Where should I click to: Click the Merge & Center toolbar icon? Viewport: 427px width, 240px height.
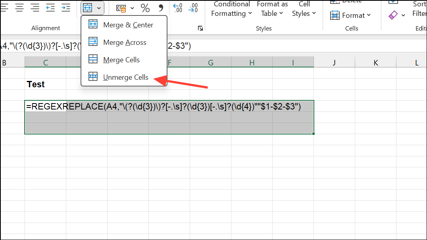click(x=88, y=7)
